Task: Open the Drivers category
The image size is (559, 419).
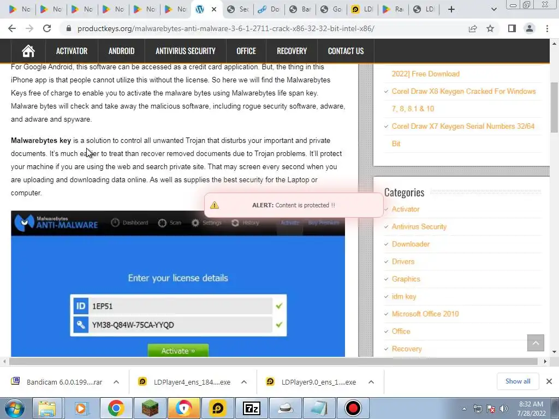Action: (x=403, y=261)
